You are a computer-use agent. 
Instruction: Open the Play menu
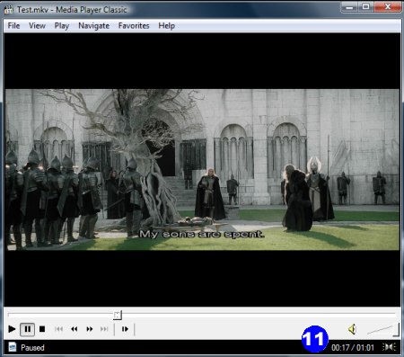click(62, 26)
